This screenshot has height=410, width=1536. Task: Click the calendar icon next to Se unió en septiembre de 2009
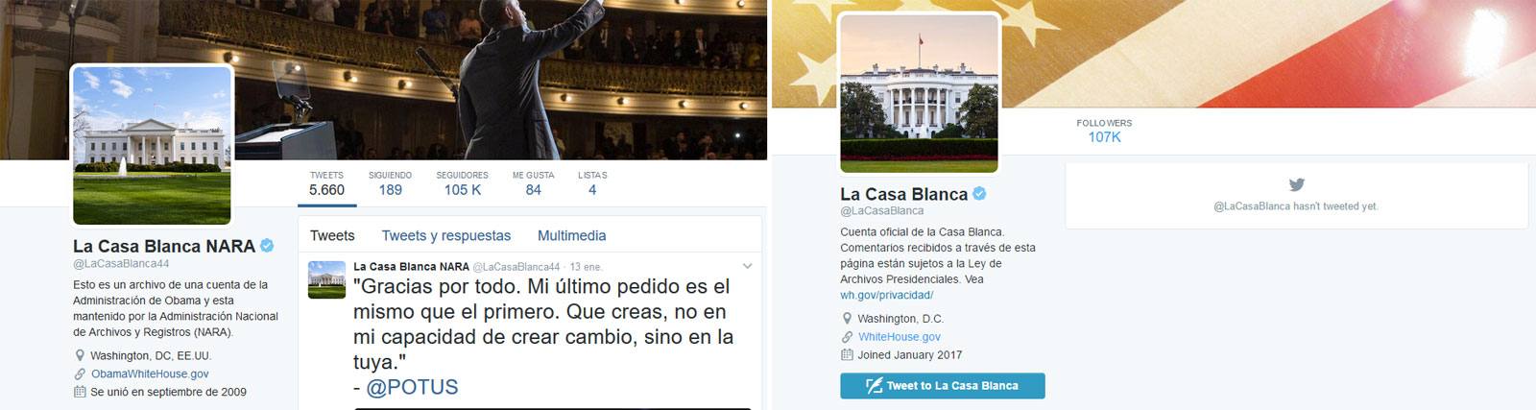tap(80, 392)
